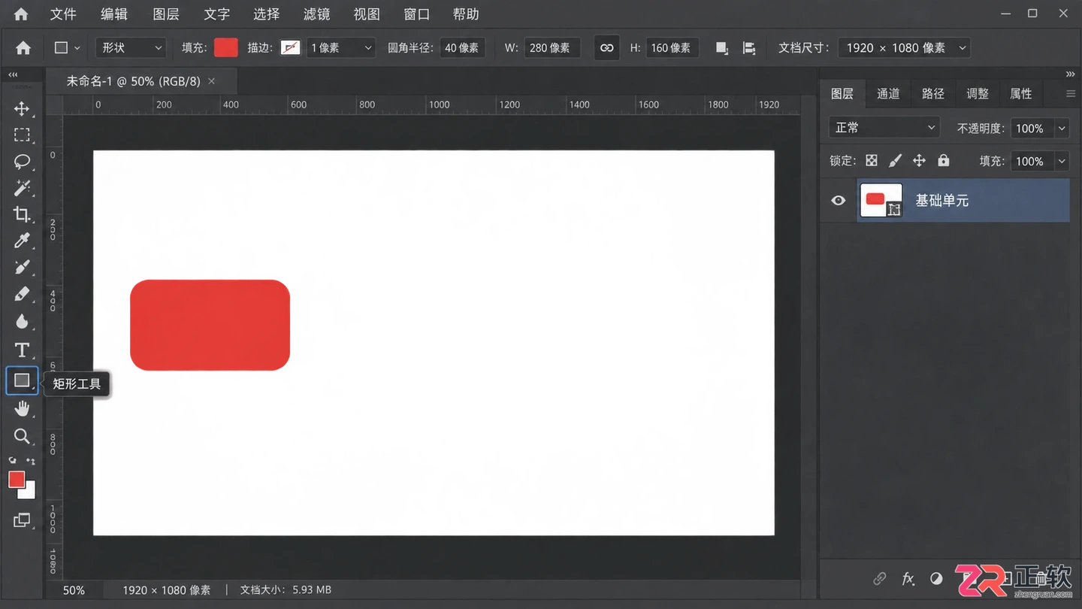
Task: Switch to the 调整 tab
Action: click(x=978, y=93)
